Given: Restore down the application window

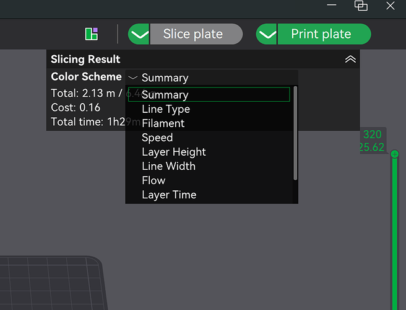Looking at the screenshot, I should [x=361, y=6].
